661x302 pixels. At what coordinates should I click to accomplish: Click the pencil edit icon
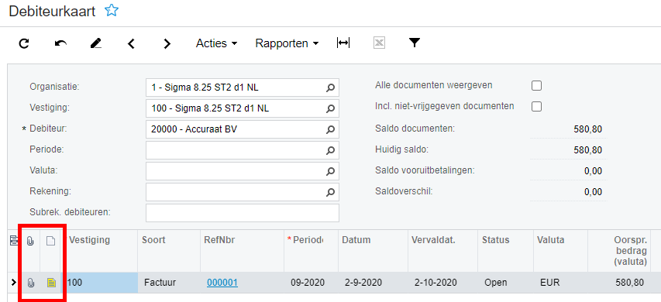(96, 43)
